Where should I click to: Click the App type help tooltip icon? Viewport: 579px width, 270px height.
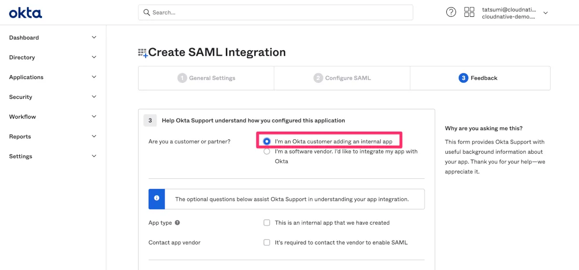[x=178, y=223]
